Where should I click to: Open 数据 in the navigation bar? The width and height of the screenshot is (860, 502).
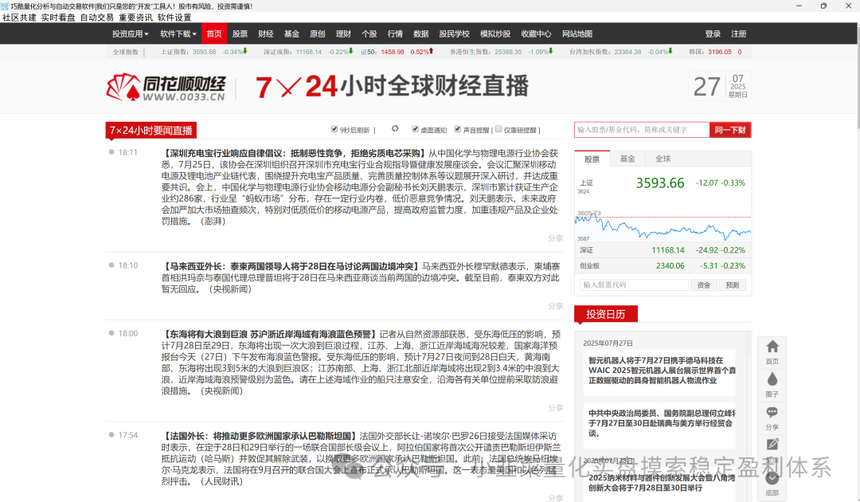coord(420,33)
